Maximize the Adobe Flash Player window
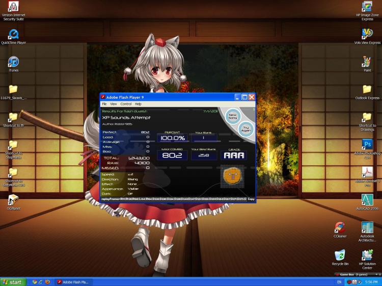 pyautogui.click(x=244, y=97)
